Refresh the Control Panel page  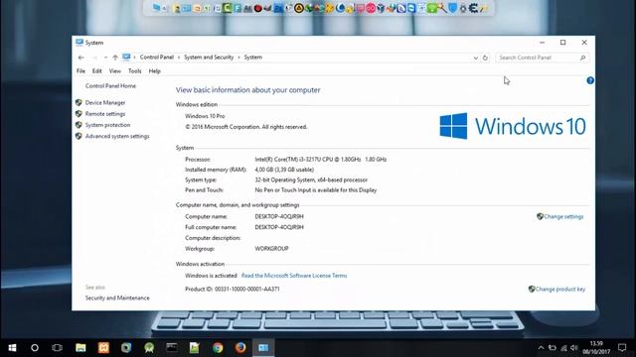tap(485, 58)
